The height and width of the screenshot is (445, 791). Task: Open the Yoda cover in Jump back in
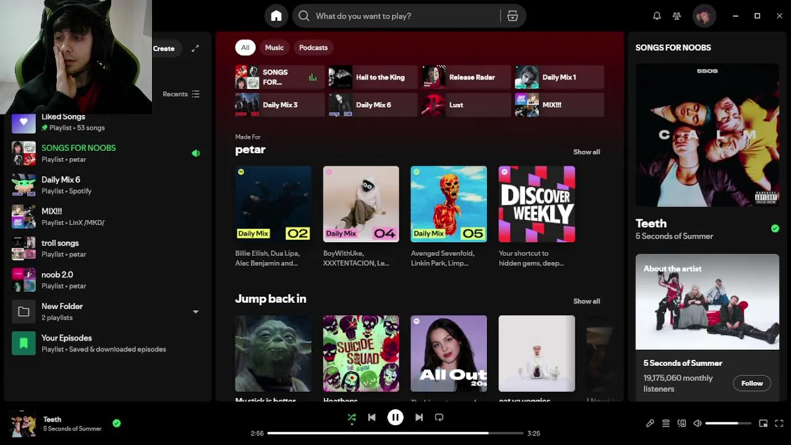click(273, 354)
